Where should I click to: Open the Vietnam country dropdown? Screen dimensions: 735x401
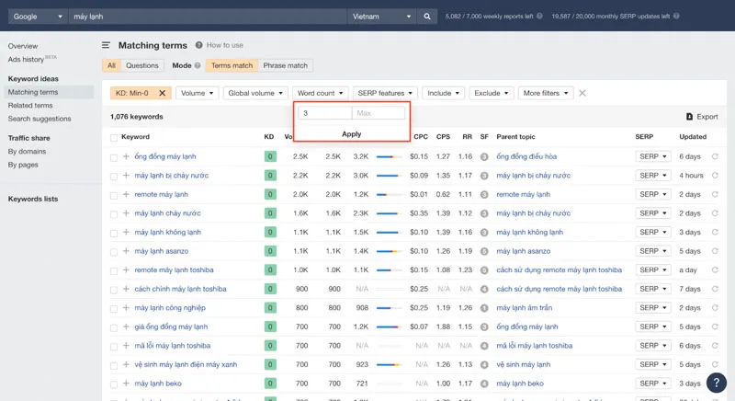click(x=381, y=17)
